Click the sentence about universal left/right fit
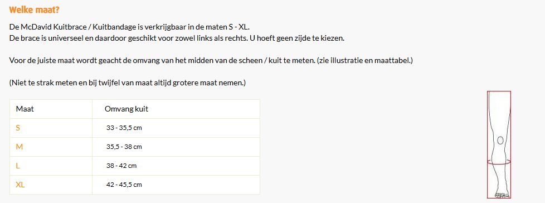545x203 pixels. tap(177, 38)
